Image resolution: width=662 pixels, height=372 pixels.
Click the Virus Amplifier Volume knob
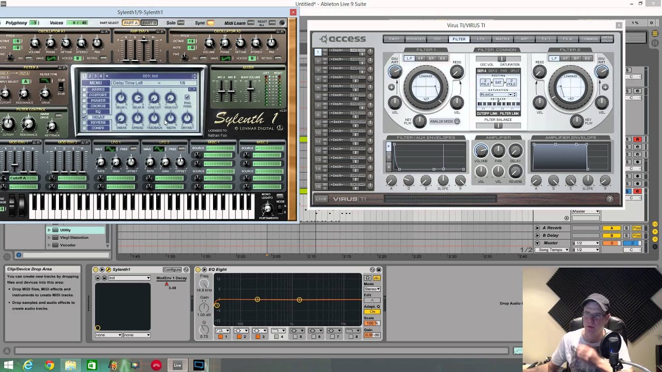coord(481,150)
